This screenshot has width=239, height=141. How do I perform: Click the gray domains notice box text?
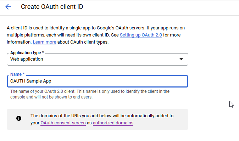[102, 119]
